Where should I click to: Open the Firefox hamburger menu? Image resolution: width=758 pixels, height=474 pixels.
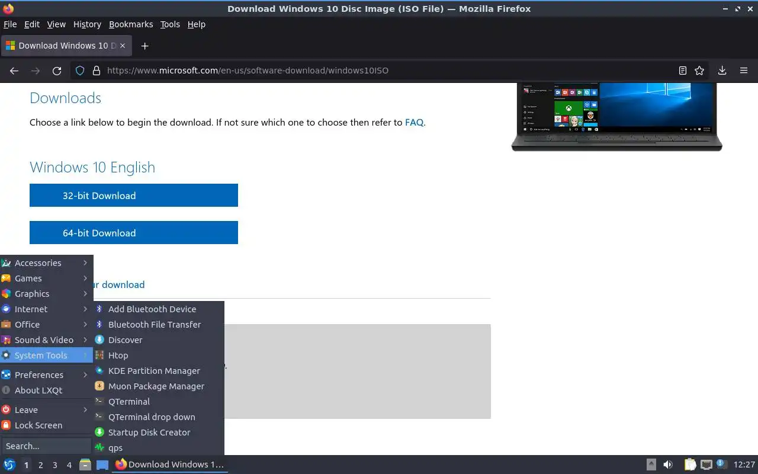[744, 71]
